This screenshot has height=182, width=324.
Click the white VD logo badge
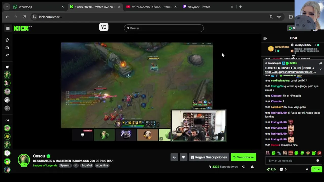[x=104, y=27]
